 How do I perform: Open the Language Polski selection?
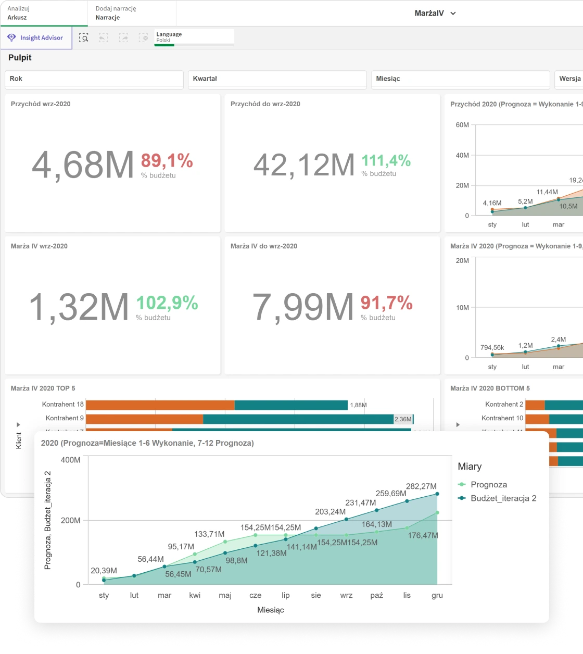click(x=194, y=36)
